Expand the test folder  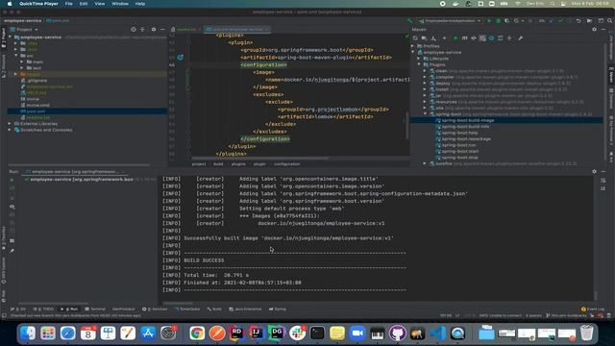point(22,68)
